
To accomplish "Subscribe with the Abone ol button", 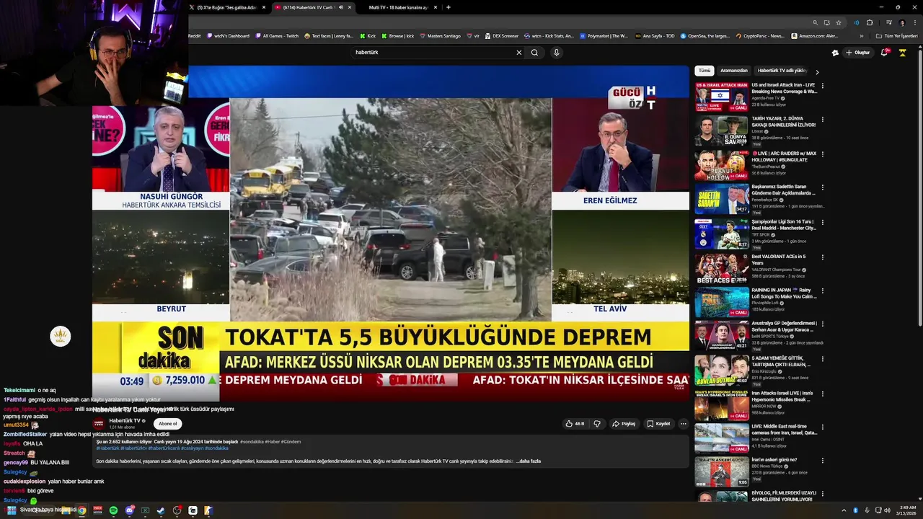I will [x=167, y=424].
